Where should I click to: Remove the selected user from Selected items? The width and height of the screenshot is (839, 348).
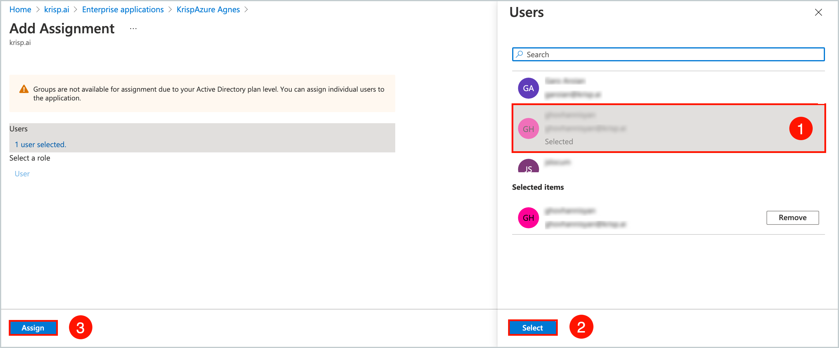[x=793, y=218]
